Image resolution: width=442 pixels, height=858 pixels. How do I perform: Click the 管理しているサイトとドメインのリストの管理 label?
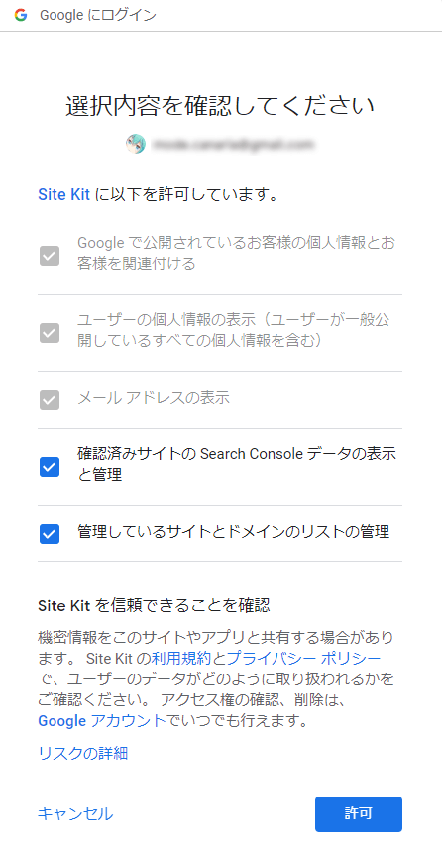[234, 532]
